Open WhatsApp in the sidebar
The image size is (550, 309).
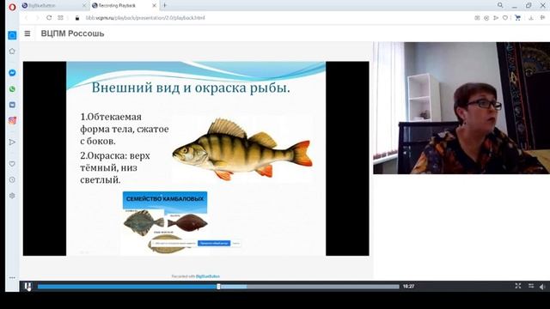tap(12, 89)
